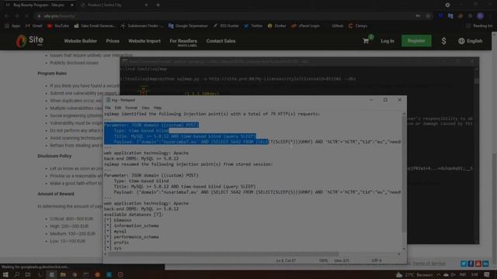Open Twitter social icon in footer
Image resolution: width=497 pixels, height=279 pixels.
(464, 263)
